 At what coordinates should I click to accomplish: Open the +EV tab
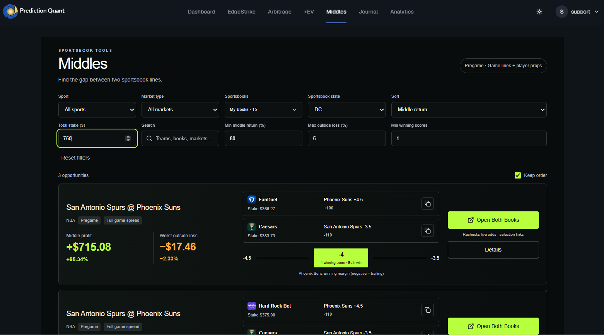tap(309, 12)
